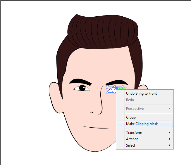Click the left ear shape
The width and height of the screenshot is (191, 165).
(x=55, y=98)
